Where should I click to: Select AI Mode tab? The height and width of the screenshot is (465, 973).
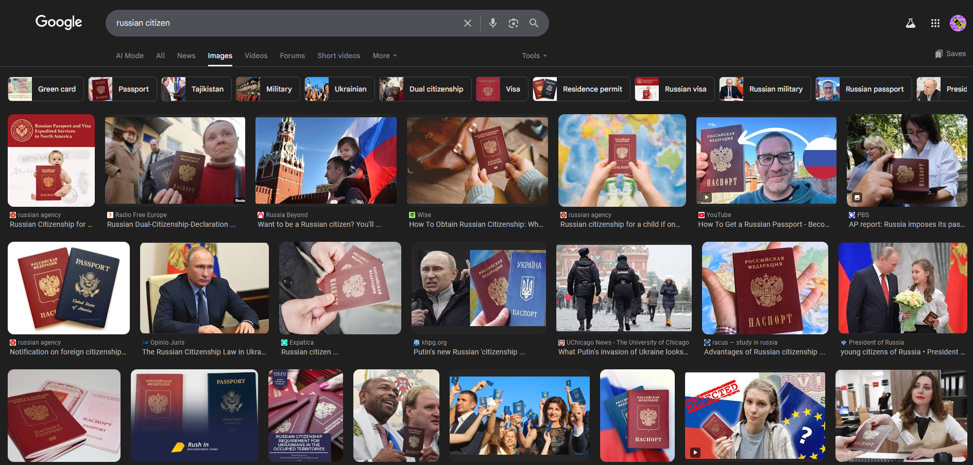[x=130, y=56]
